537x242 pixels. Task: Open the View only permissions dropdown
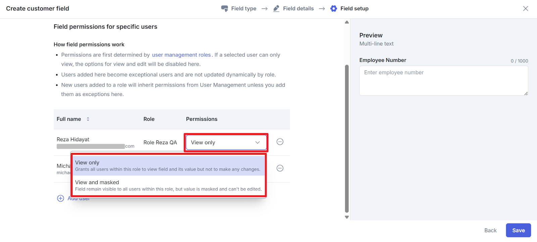click(222, 143)
